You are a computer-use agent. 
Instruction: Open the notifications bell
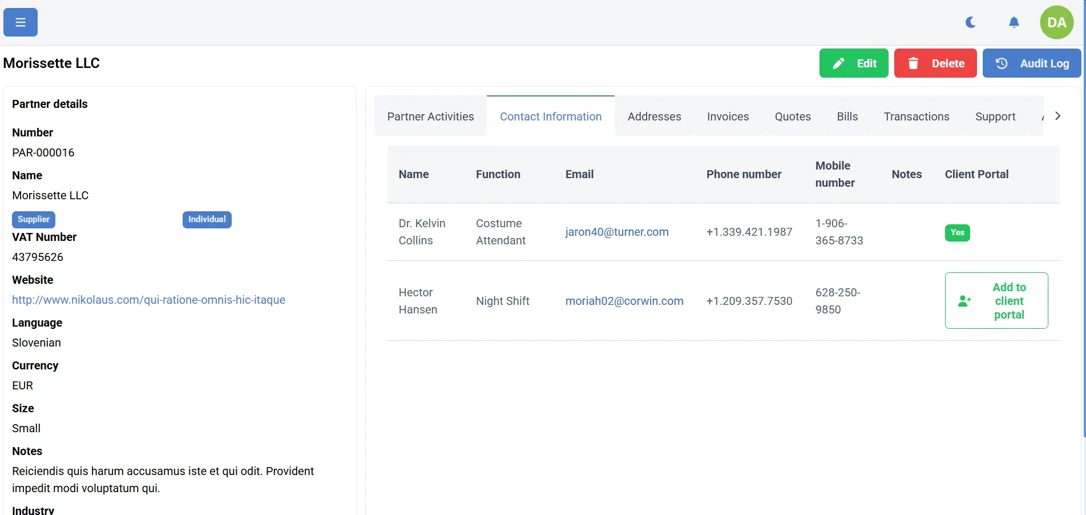click(x=1014, y=22)
